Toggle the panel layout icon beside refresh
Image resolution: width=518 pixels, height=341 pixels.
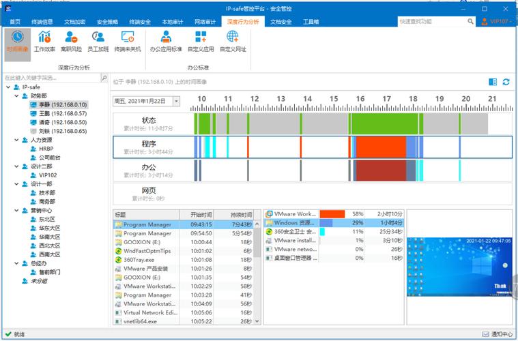(x=493, y=82)
